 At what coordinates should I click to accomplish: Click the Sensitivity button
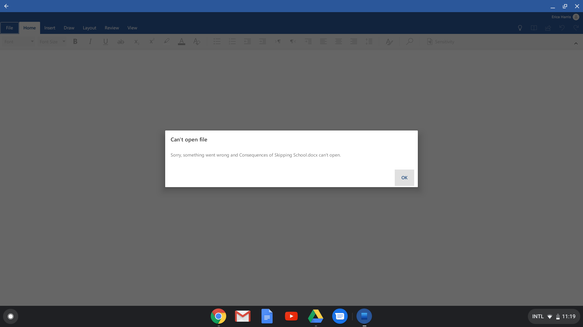point(441,42)
